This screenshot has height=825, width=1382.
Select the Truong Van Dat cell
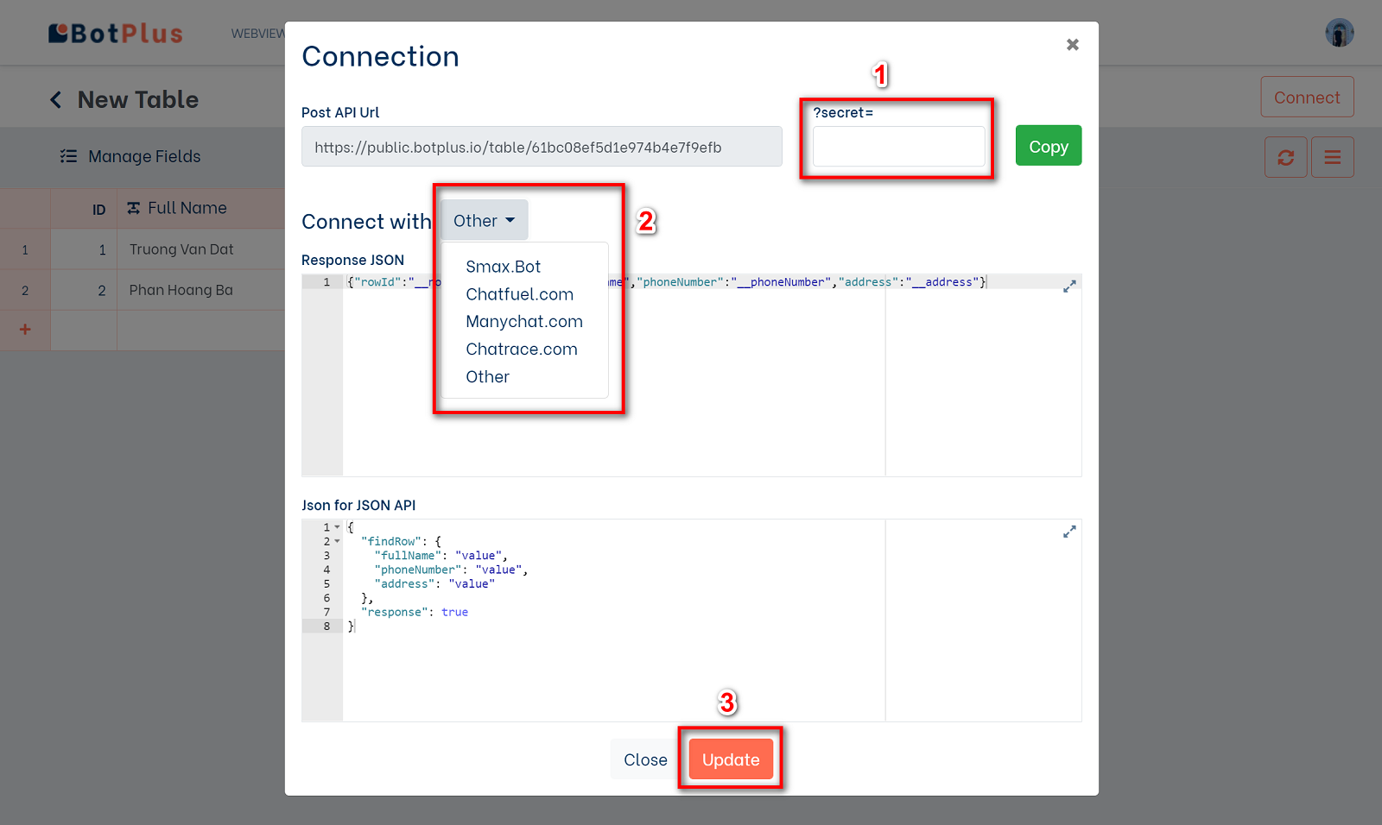(201, 249)
